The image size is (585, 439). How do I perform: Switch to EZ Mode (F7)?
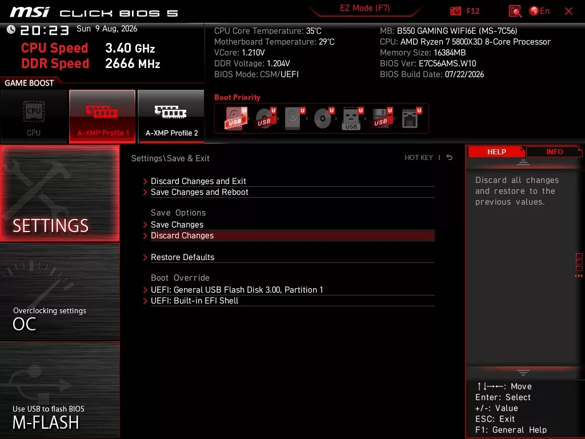click(364, 8)
